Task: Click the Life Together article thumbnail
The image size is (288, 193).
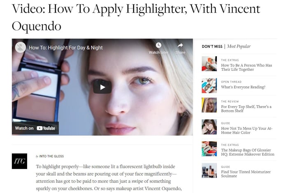Action: pyautogui.click(x=209, y=64)
